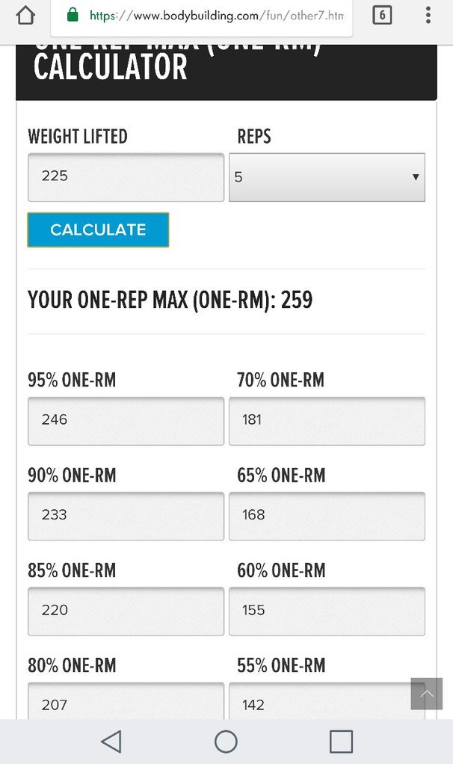Image resolution: width=453 pixels, height=764 pixels.
Task: Select the 80% One-RM field showing 207
Action: (126, 700)
